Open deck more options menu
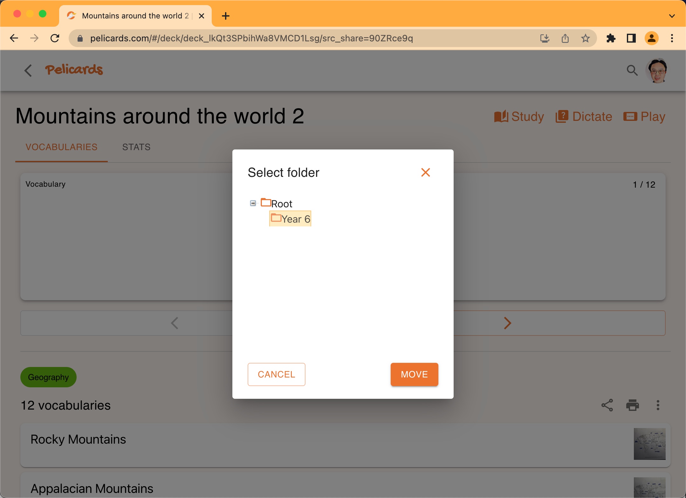Screen dimensions: 686x498 click(x=658, y=405)
